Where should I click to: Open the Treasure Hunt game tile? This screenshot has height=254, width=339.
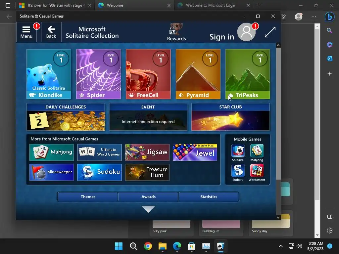147,172
